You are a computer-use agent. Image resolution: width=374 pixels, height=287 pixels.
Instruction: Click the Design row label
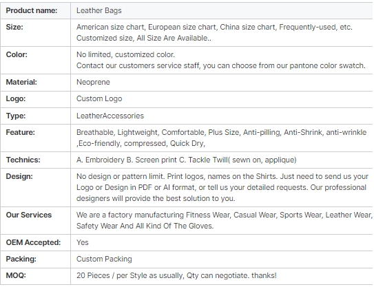click(19, 176)
